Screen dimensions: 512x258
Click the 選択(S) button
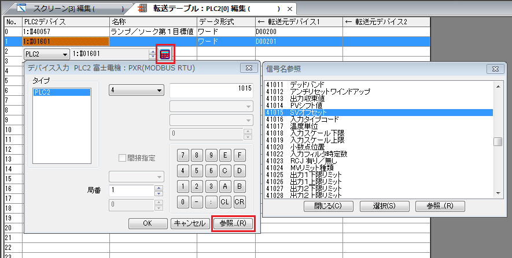(380, 206)
